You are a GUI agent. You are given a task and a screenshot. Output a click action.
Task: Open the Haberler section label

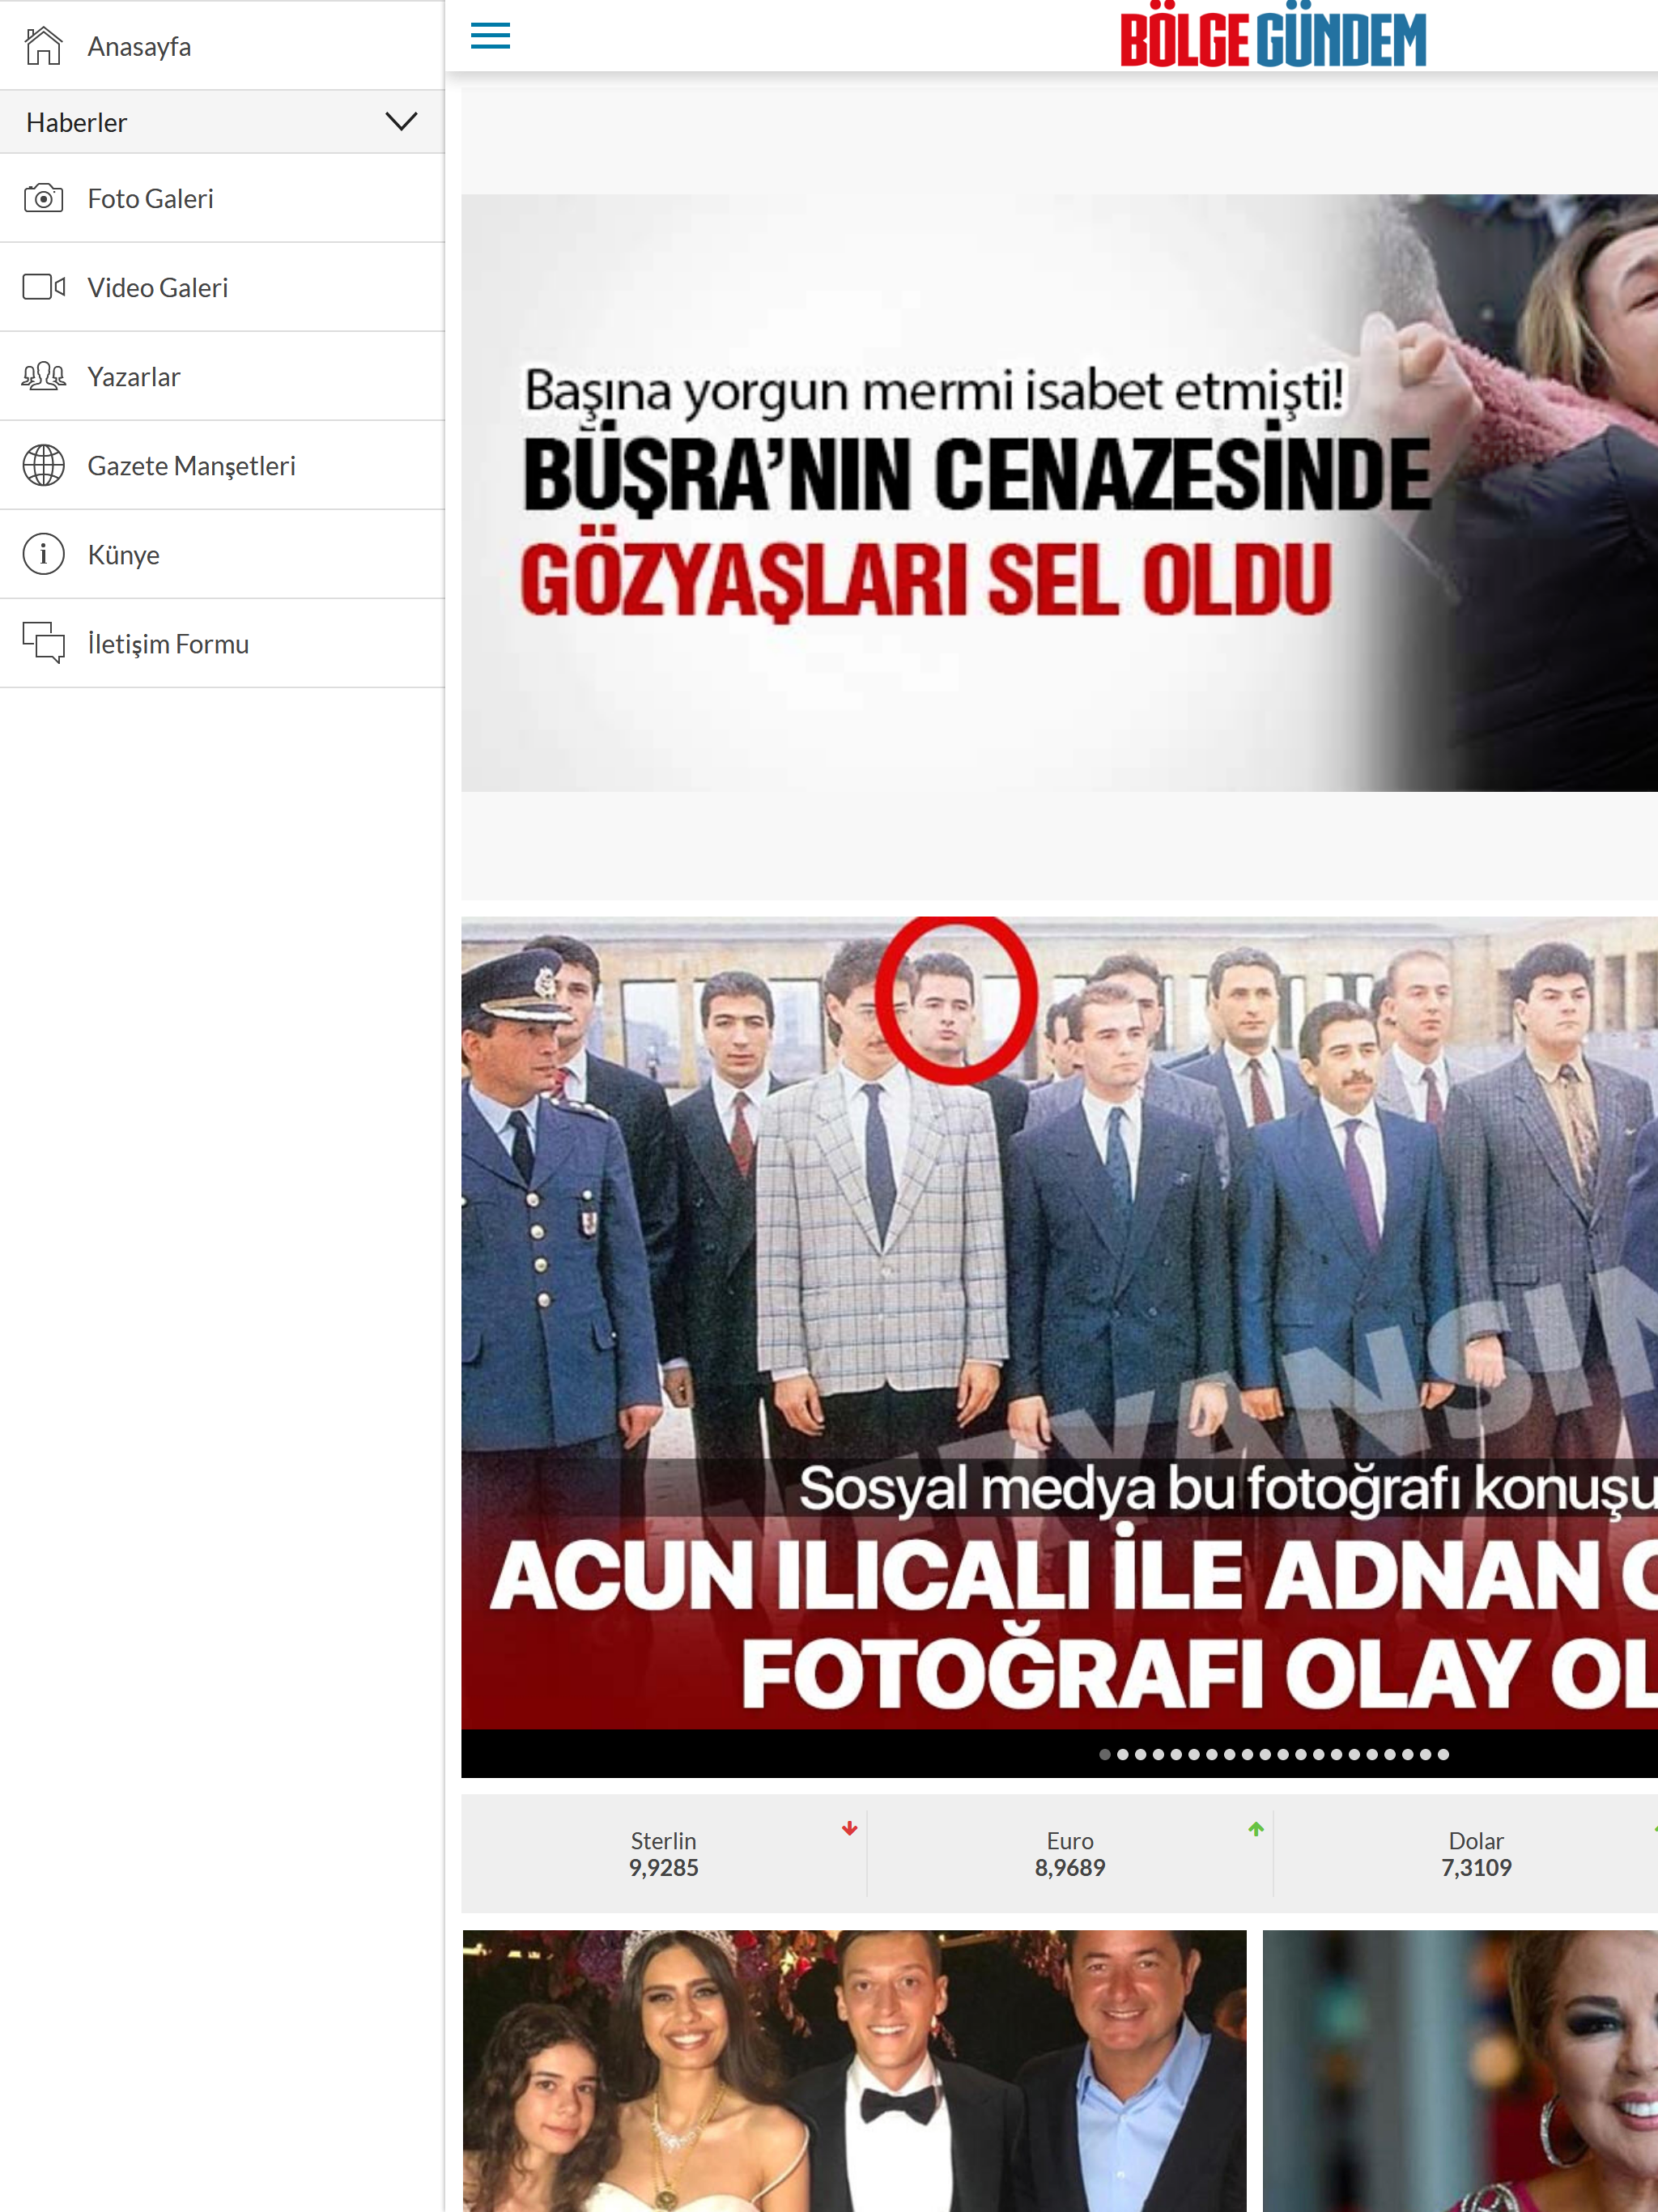click(x=77, y=122)
